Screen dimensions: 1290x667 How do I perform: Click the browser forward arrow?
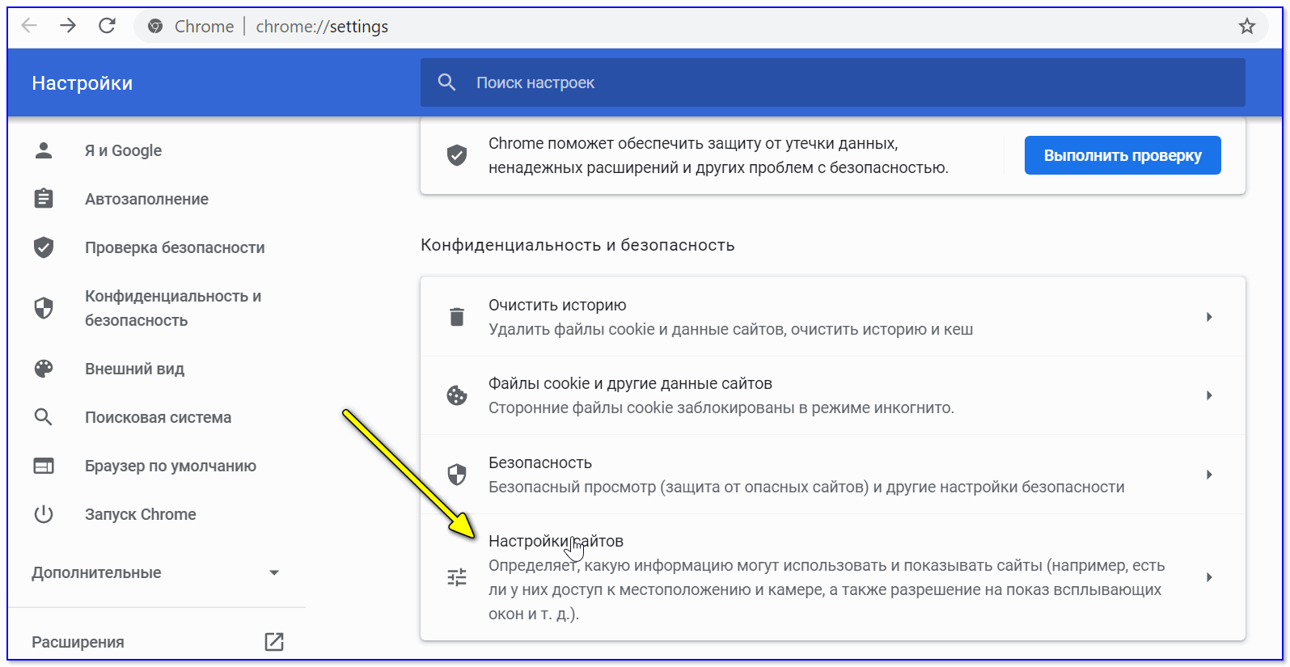click(68, 26)
